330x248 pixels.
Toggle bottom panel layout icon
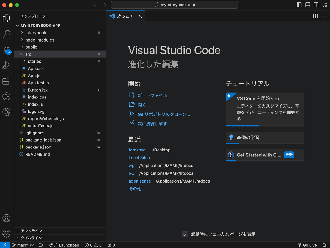[x=308, y=5]
